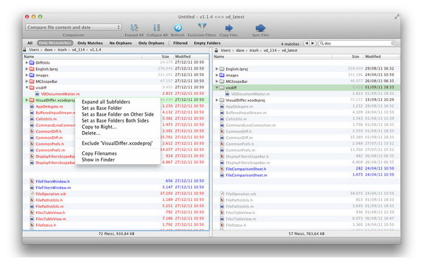
Task: Click the Copy Files arrow icon
Action: tap(229, 27)
